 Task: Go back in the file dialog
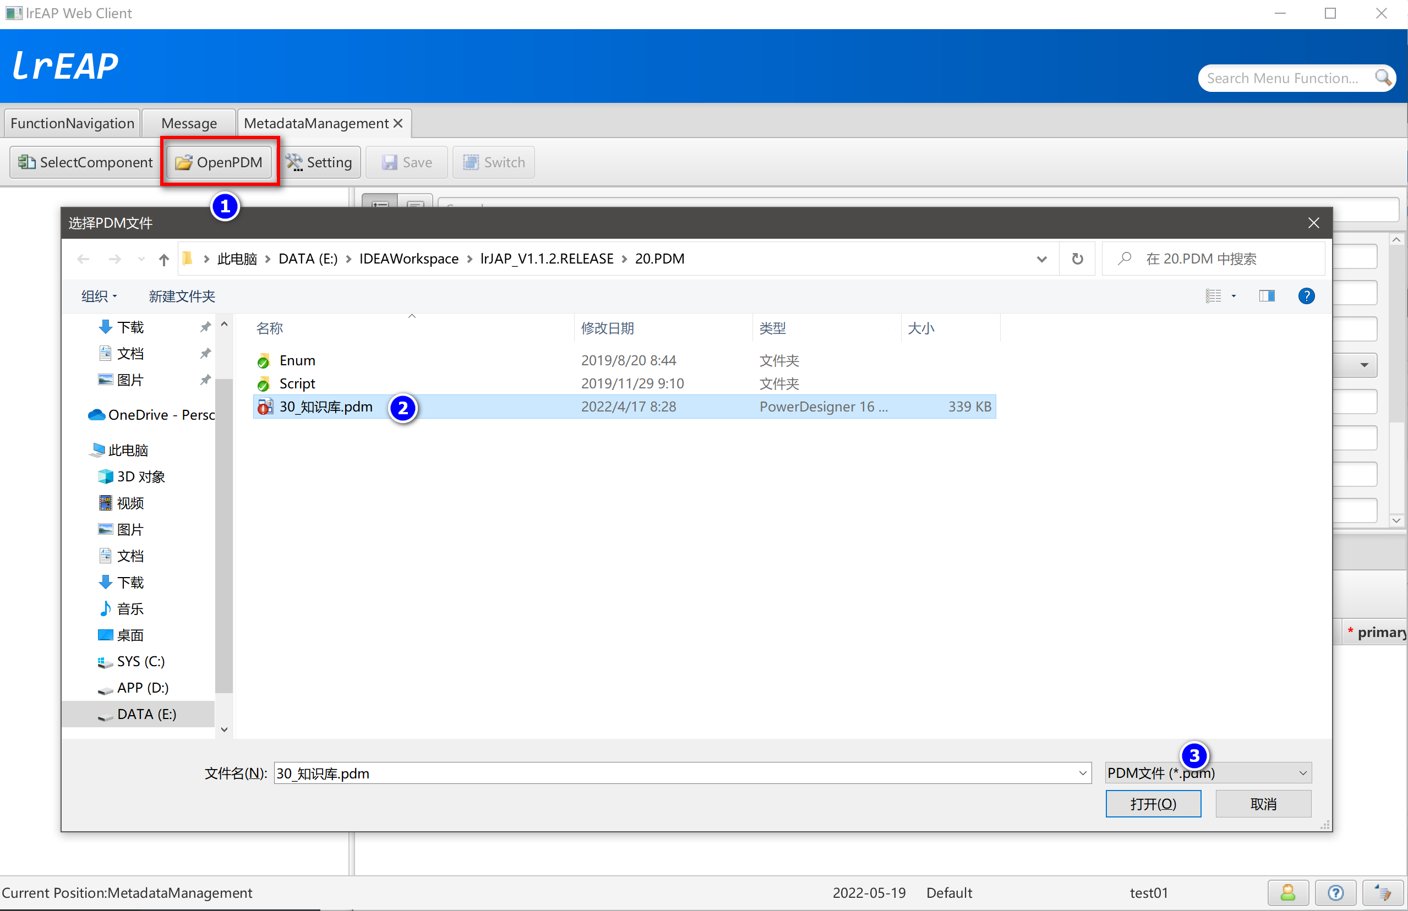point(84,259)
